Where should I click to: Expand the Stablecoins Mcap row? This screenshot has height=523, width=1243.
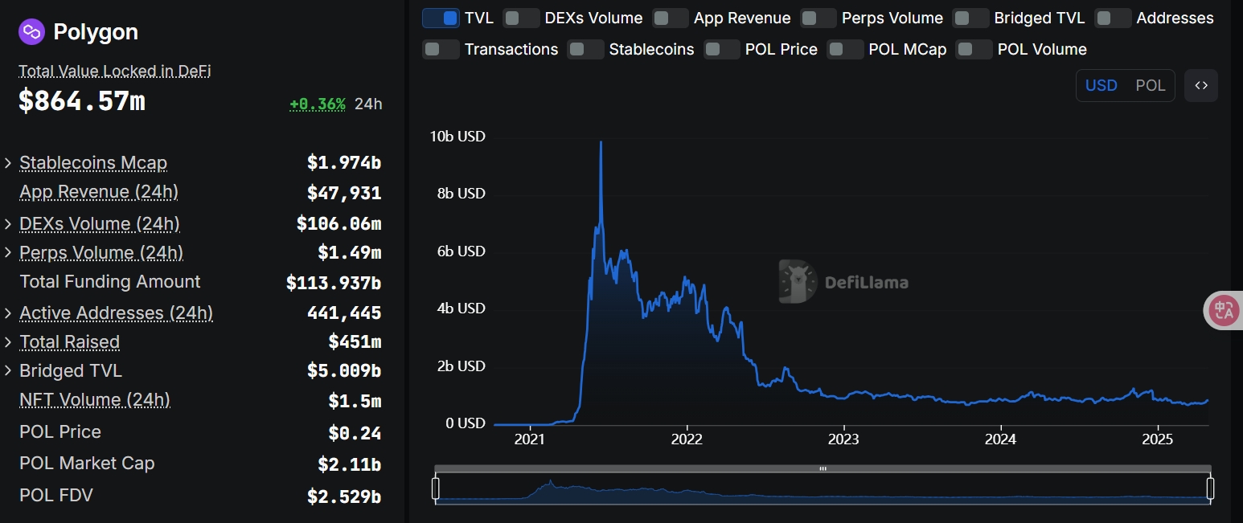[8, 163]
